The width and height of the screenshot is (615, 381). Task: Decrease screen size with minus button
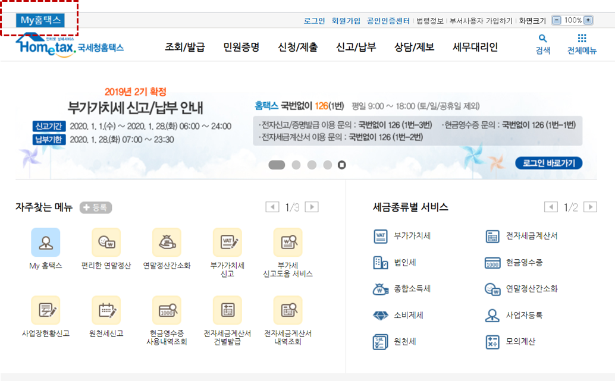[557, 20]
